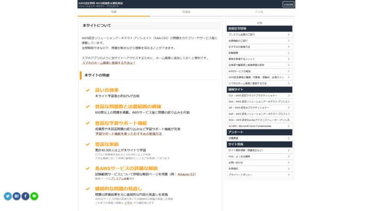Open SOA AWS認定SysOps site
This screenshot has width=372, height=211.
tap(259, 120)
